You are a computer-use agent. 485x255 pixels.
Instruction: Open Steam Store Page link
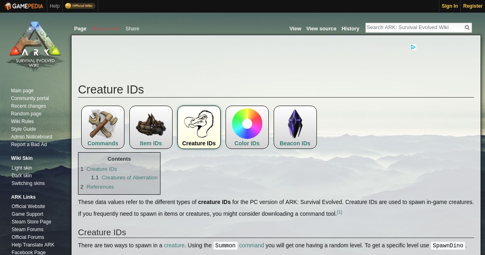click(32, 222)
